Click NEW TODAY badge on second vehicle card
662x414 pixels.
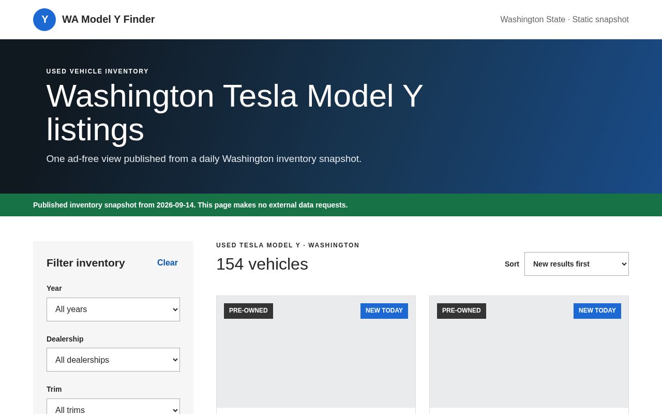pyautogui.click(x=597, y=311)
